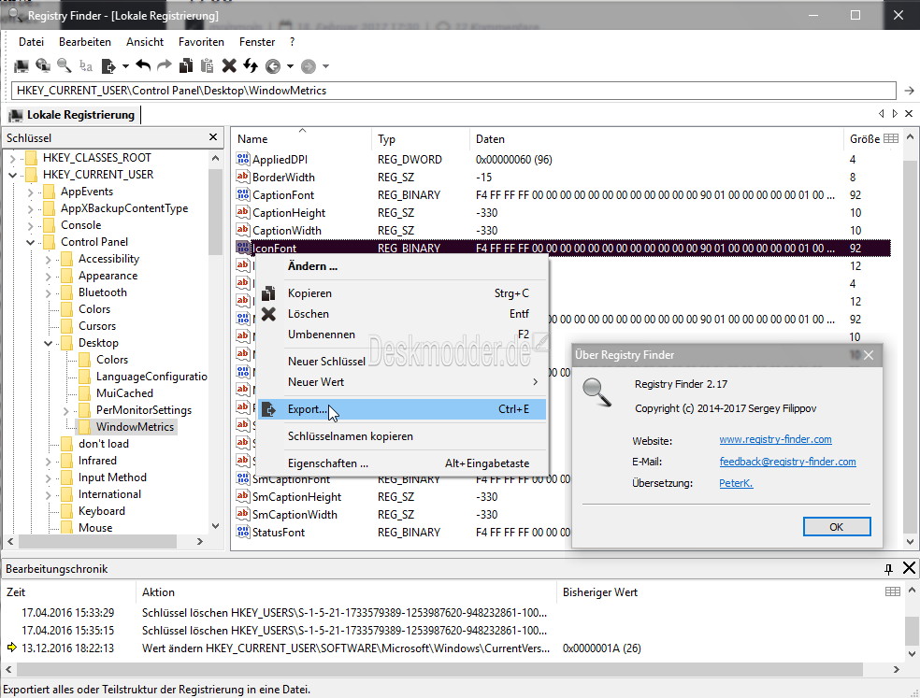Pin the Bearbeitungschronik panel
Image resolution: width=920 pixels, height=698 pixels.
[888, 568]
